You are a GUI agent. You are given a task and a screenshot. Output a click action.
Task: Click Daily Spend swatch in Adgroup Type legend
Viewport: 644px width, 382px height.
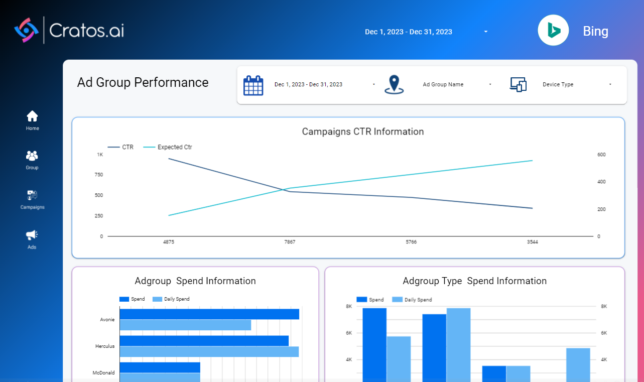pyautogui.click(x=397, y=300)
